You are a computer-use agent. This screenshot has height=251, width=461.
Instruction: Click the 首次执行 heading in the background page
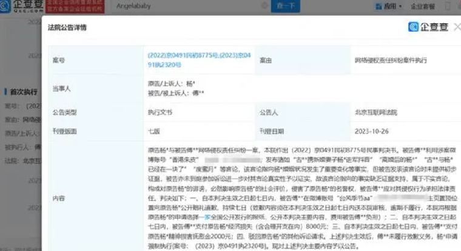(23, 92)
